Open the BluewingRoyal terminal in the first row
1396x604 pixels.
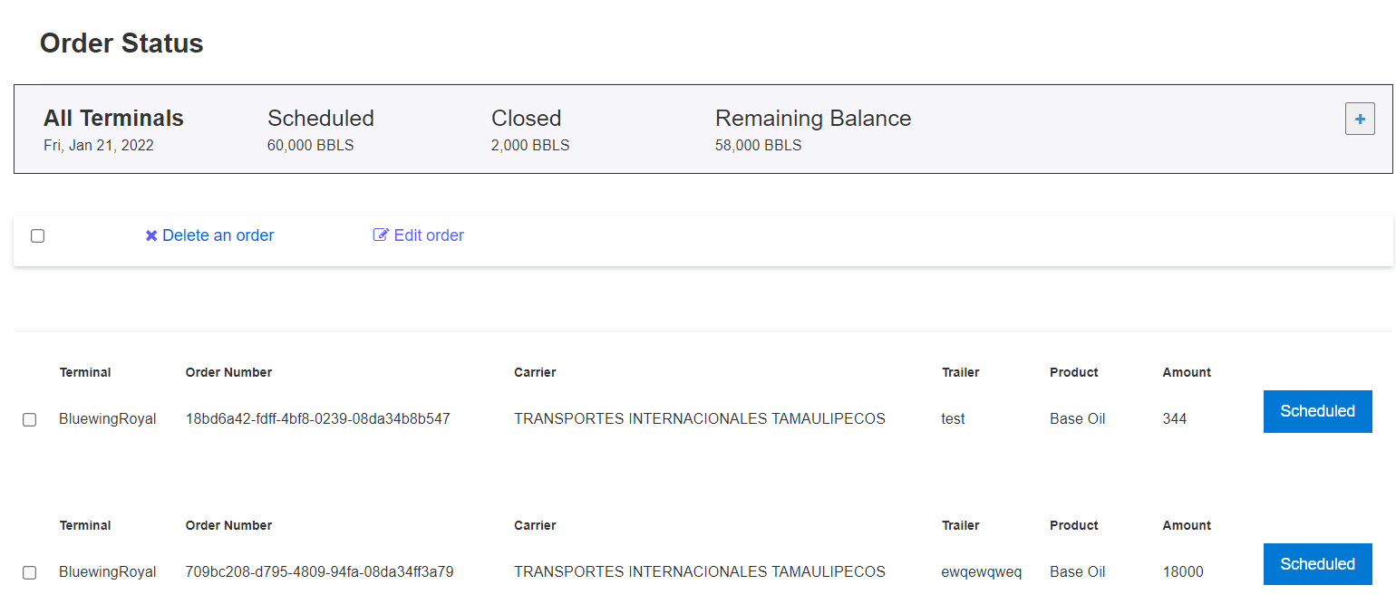pos(108,418)
